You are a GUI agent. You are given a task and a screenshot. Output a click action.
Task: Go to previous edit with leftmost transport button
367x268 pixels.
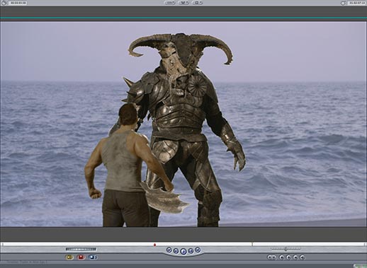click(x=169, y=250)
